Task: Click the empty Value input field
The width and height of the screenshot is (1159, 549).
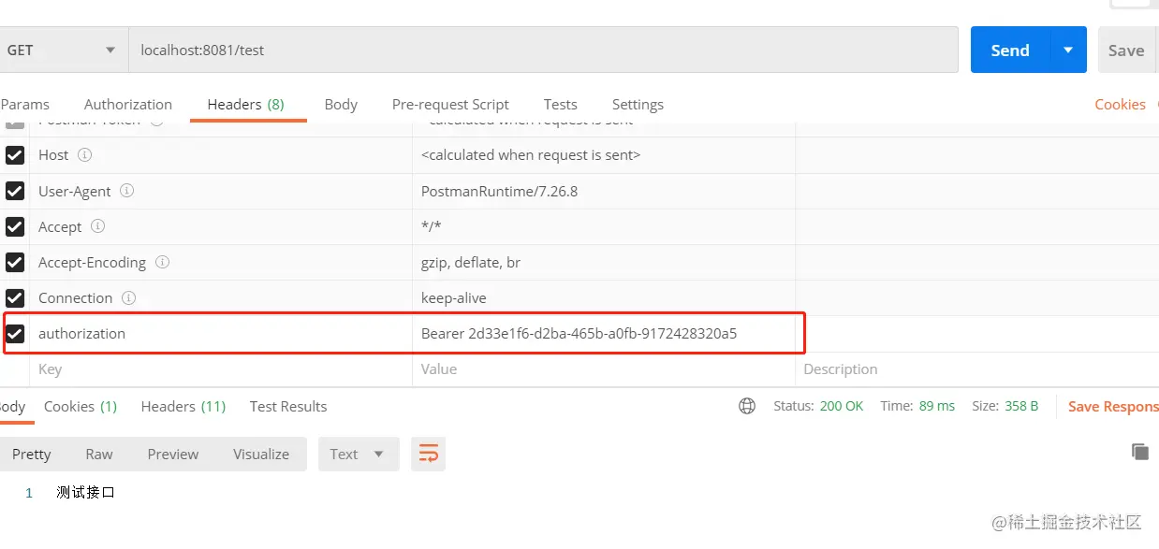Action: (604, 369)
